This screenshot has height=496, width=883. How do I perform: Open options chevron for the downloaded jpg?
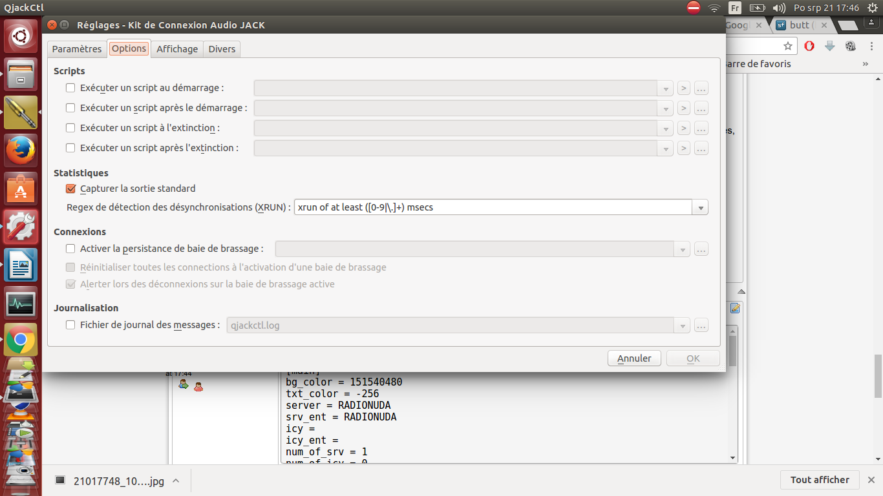pos(176,480)
